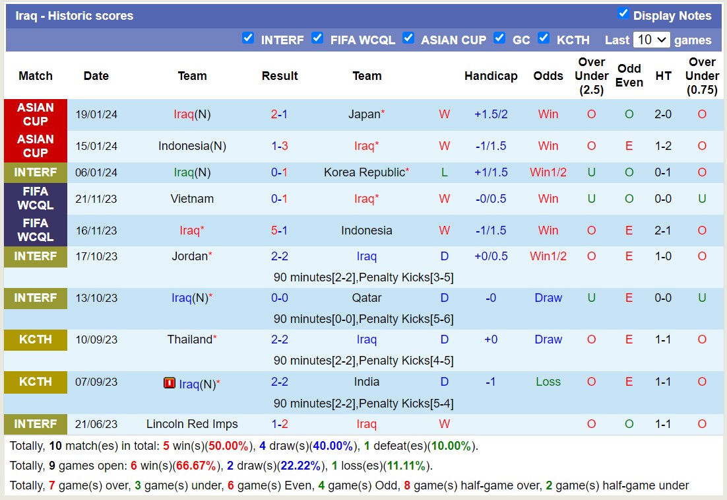Click the red card icon beside Iraq

tap(170, 383)
